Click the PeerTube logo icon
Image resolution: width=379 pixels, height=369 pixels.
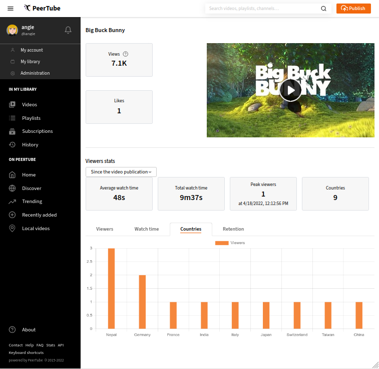click(x=27, y=8)
